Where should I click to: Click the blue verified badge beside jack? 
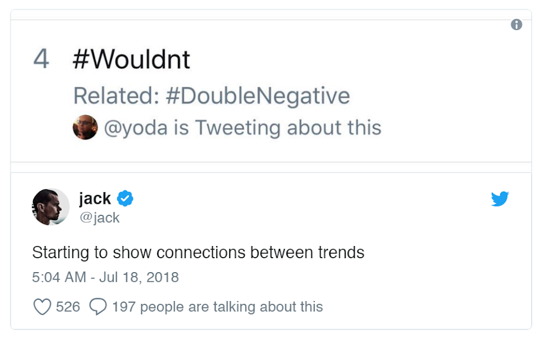click(x=125, y=199)
